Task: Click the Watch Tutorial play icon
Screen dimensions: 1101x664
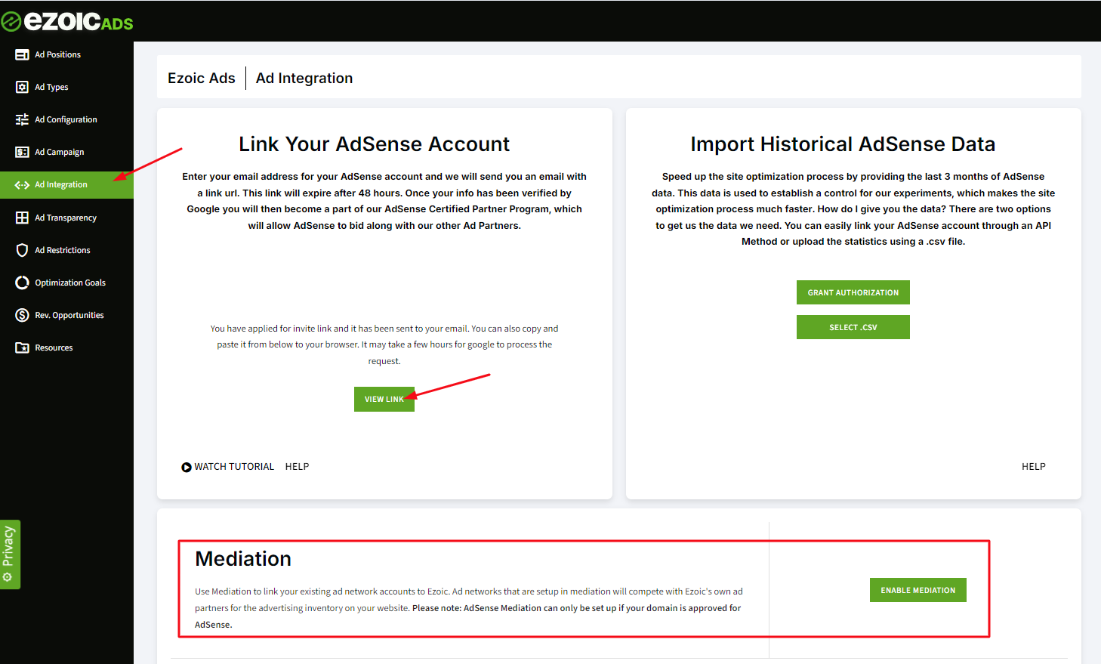Action: 187,467
